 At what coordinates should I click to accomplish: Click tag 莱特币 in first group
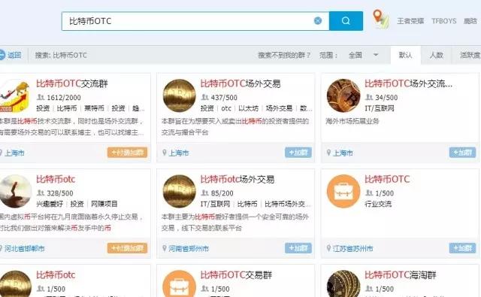[94, 108]
